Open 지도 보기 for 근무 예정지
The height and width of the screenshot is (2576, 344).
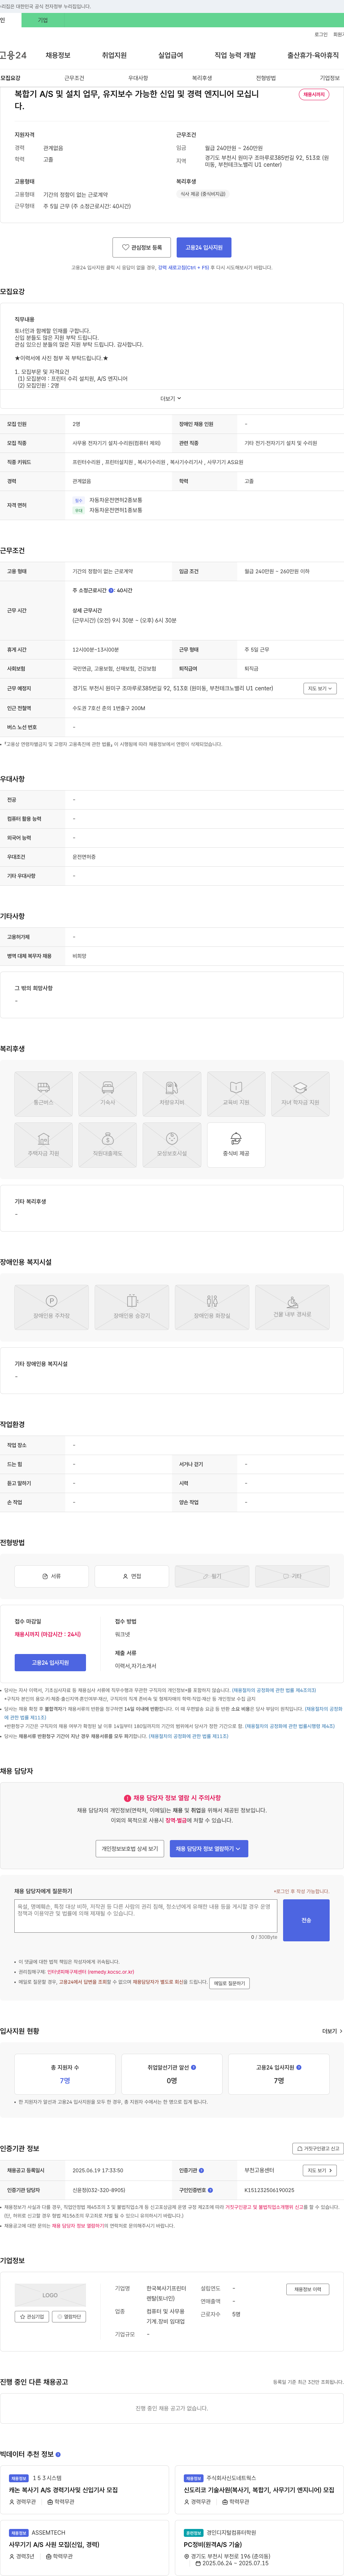coord(320,688)
